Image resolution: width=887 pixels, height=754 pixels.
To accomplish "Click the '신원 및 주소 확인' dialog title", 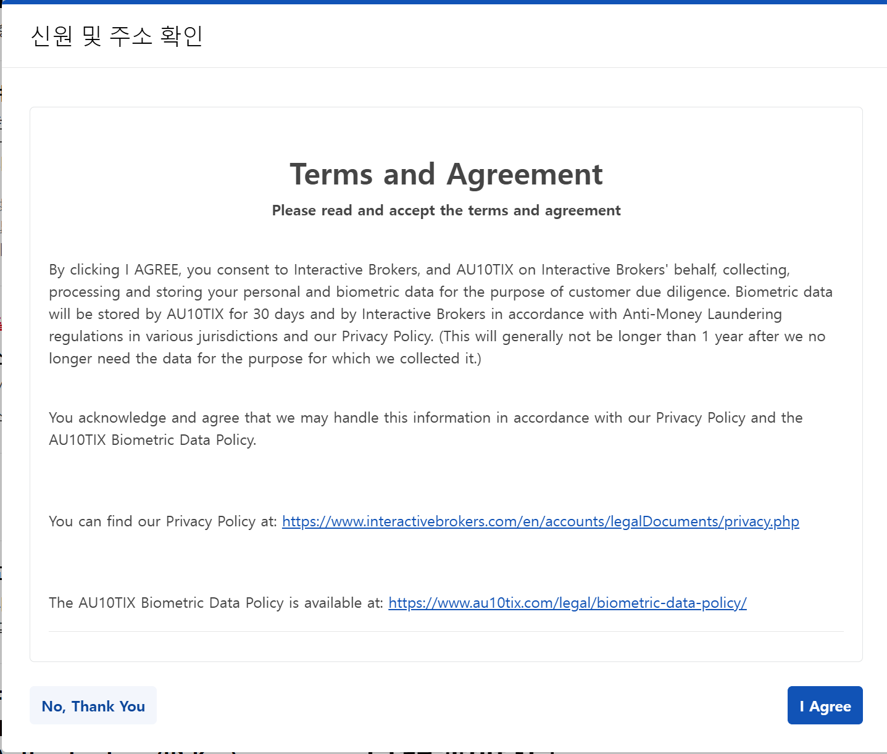I will point(117,36).
